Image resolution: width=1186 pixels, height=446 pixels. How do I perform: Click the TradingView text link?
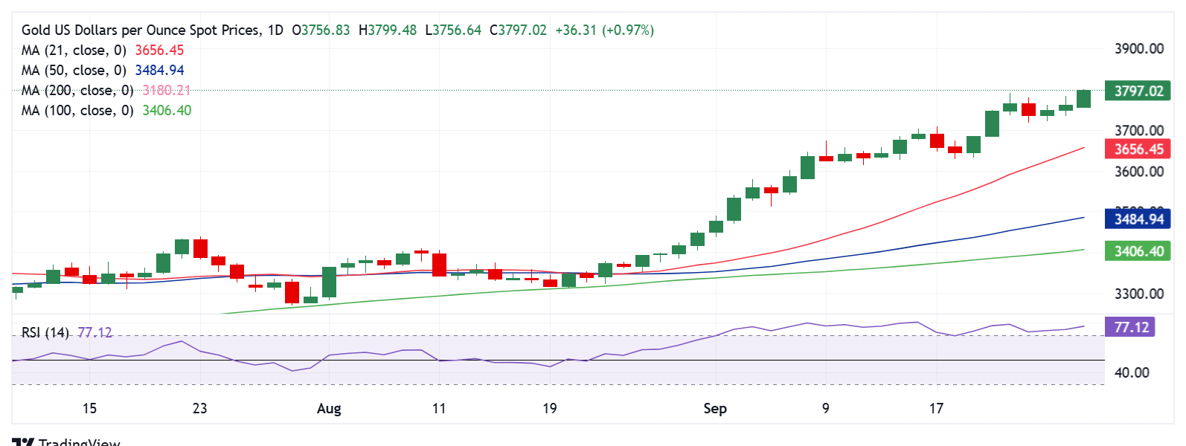click(79, 442)
